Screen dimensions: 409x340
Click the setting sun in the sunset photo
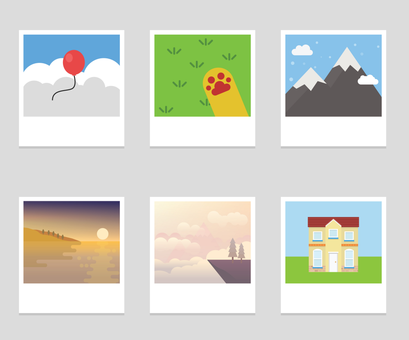click(x=103, y=234)
